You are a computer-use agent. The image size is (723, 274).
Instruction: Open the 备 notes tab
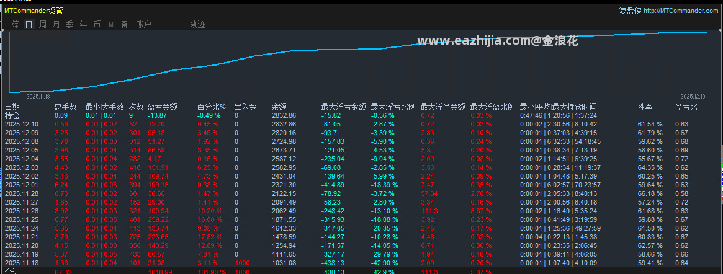[x=125, y=24]
